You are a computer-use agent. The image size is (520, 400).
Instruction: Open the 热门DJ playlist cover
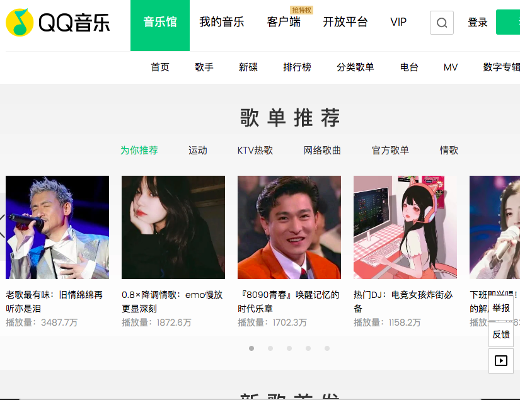405,227
